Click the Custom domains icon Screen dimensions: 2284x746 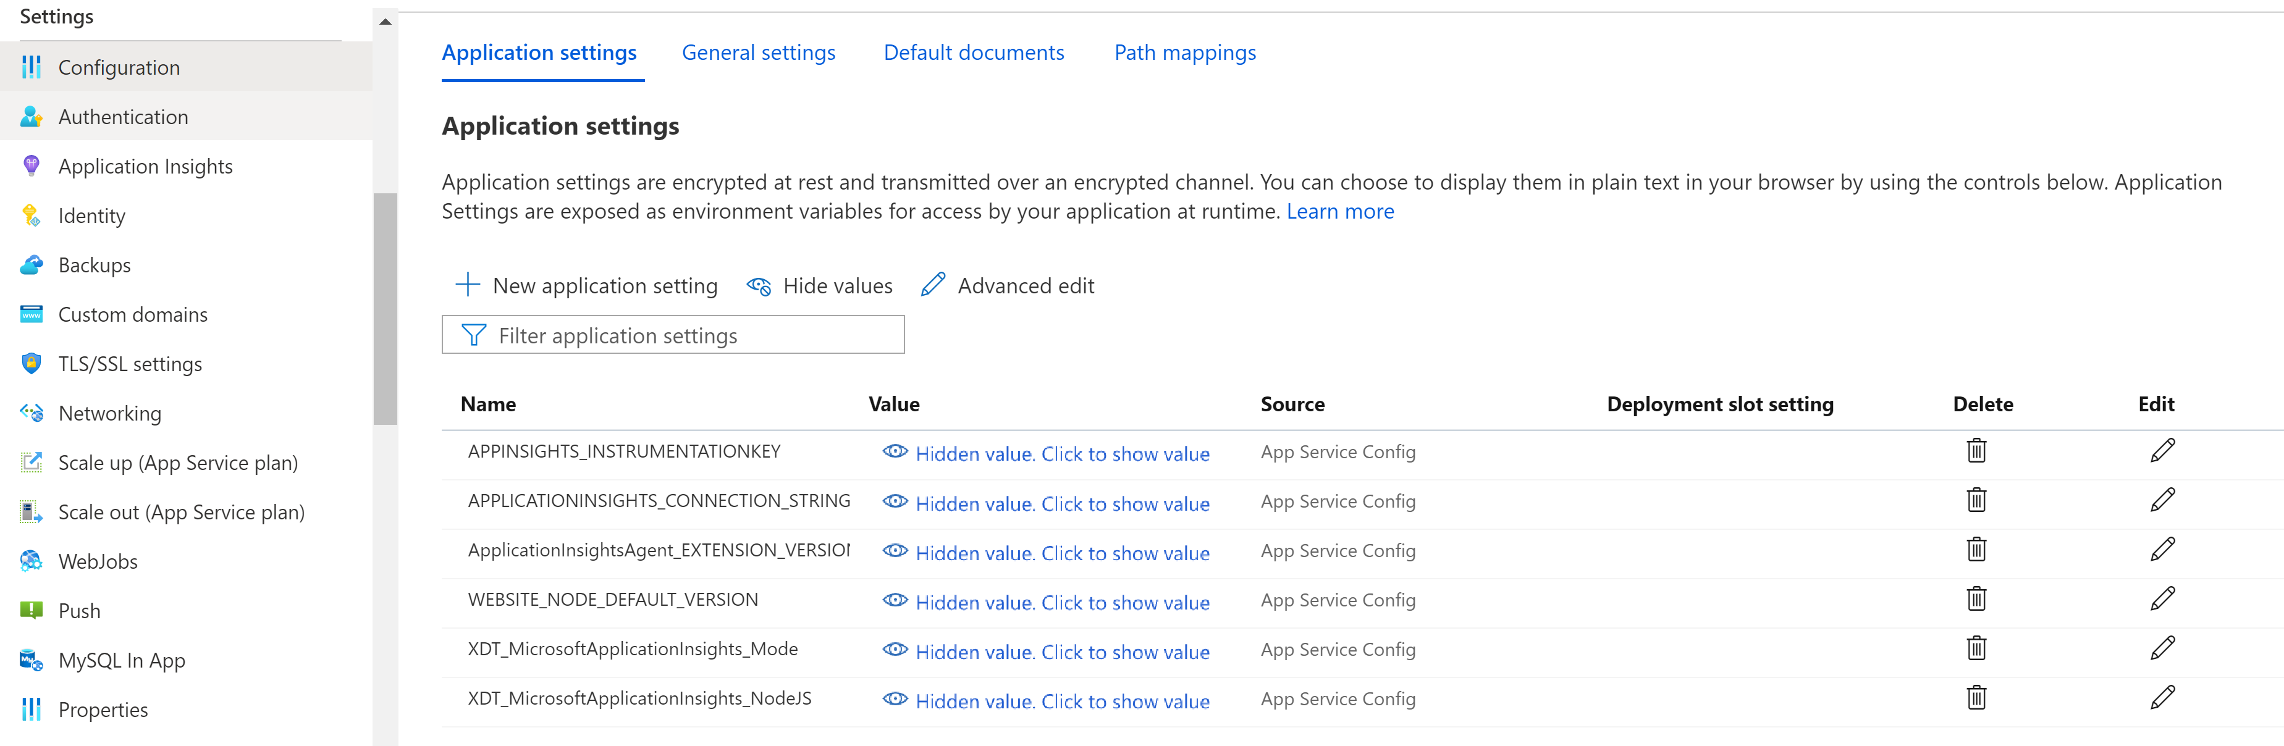(x=28, y=313)
